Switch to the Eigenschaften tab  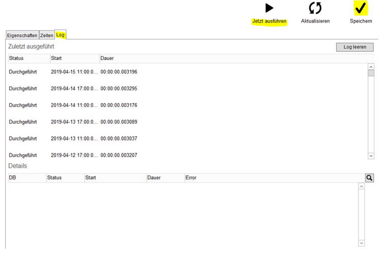click(x=22, y=35)
